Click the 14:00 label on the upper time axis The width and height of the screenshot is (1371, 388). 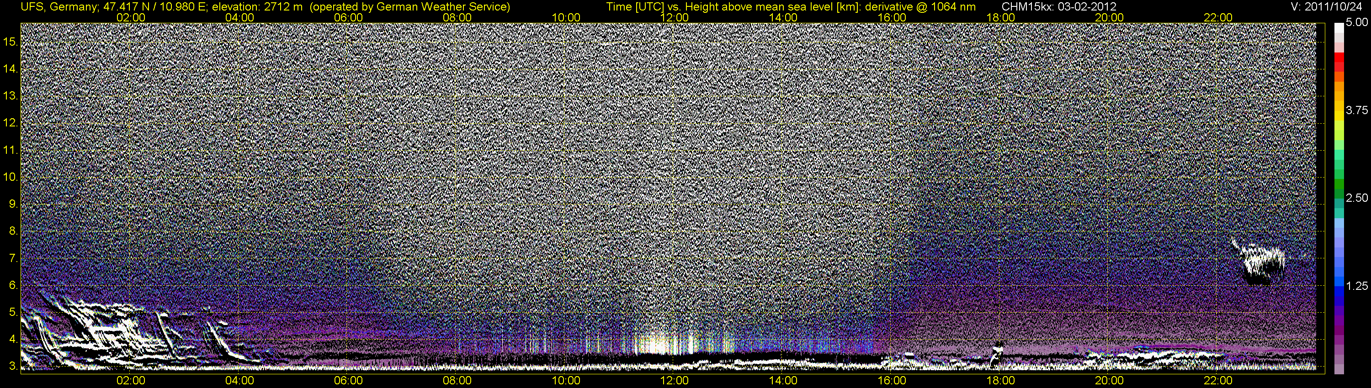[783, 17]
